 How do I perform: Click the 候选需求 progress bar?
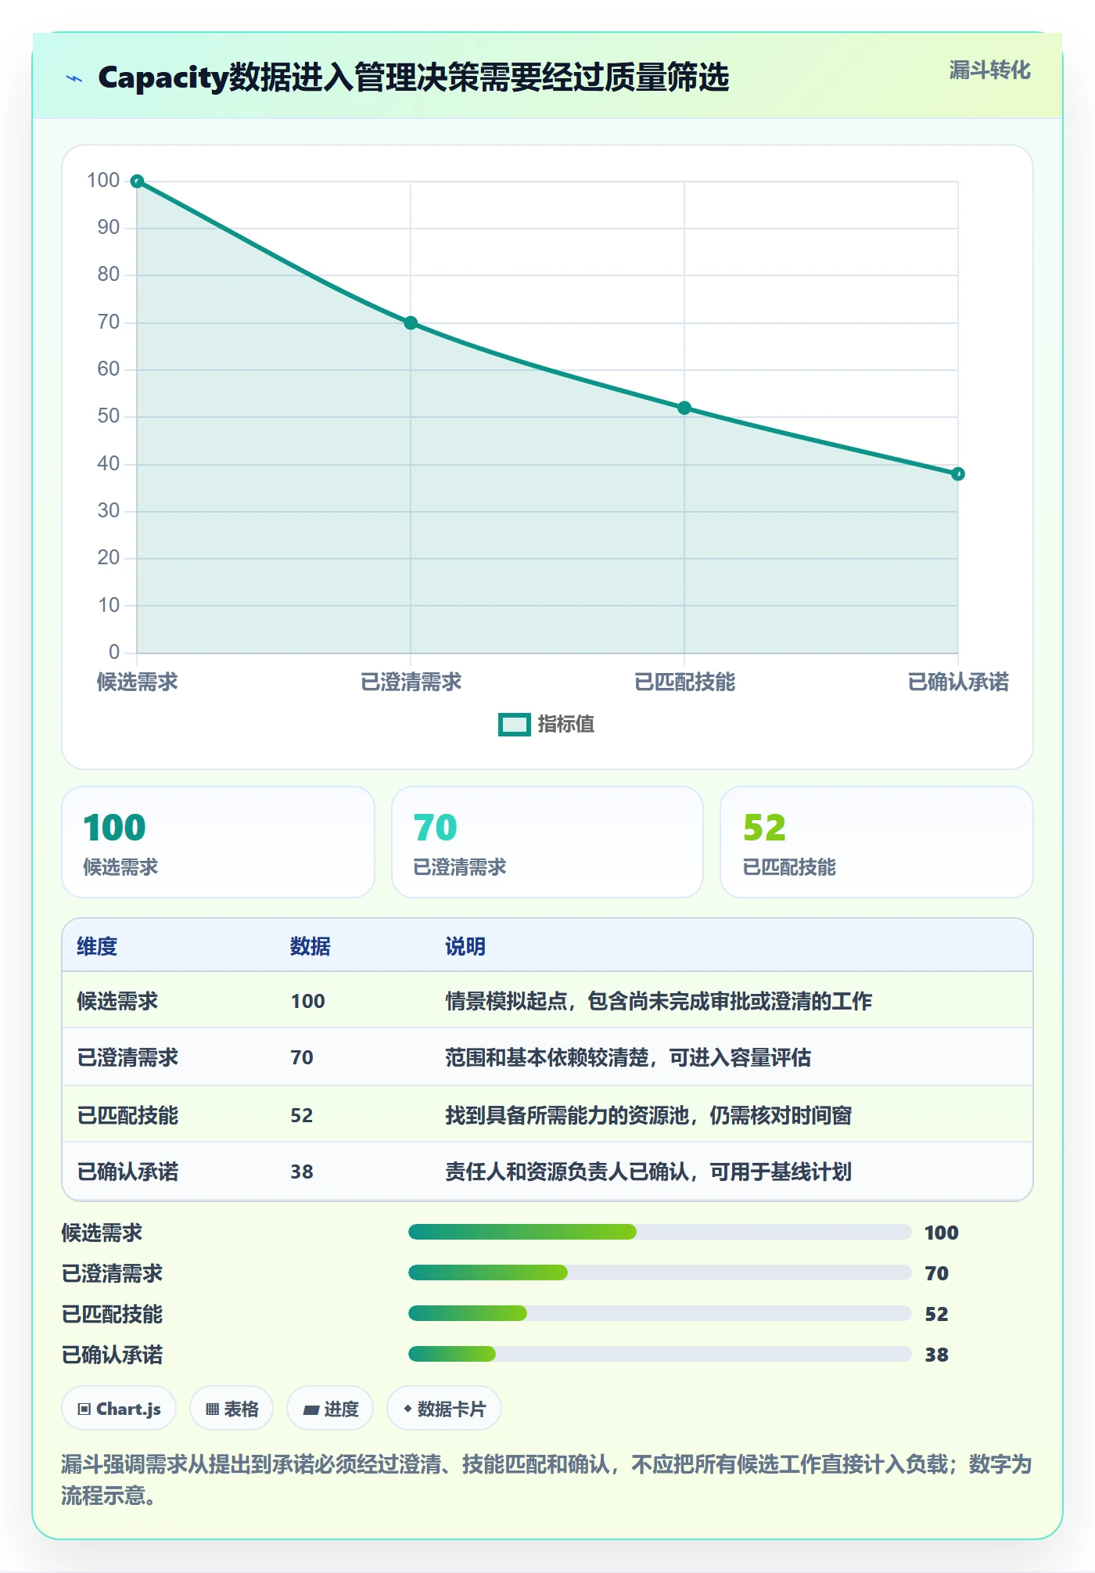pos(659,1233)
